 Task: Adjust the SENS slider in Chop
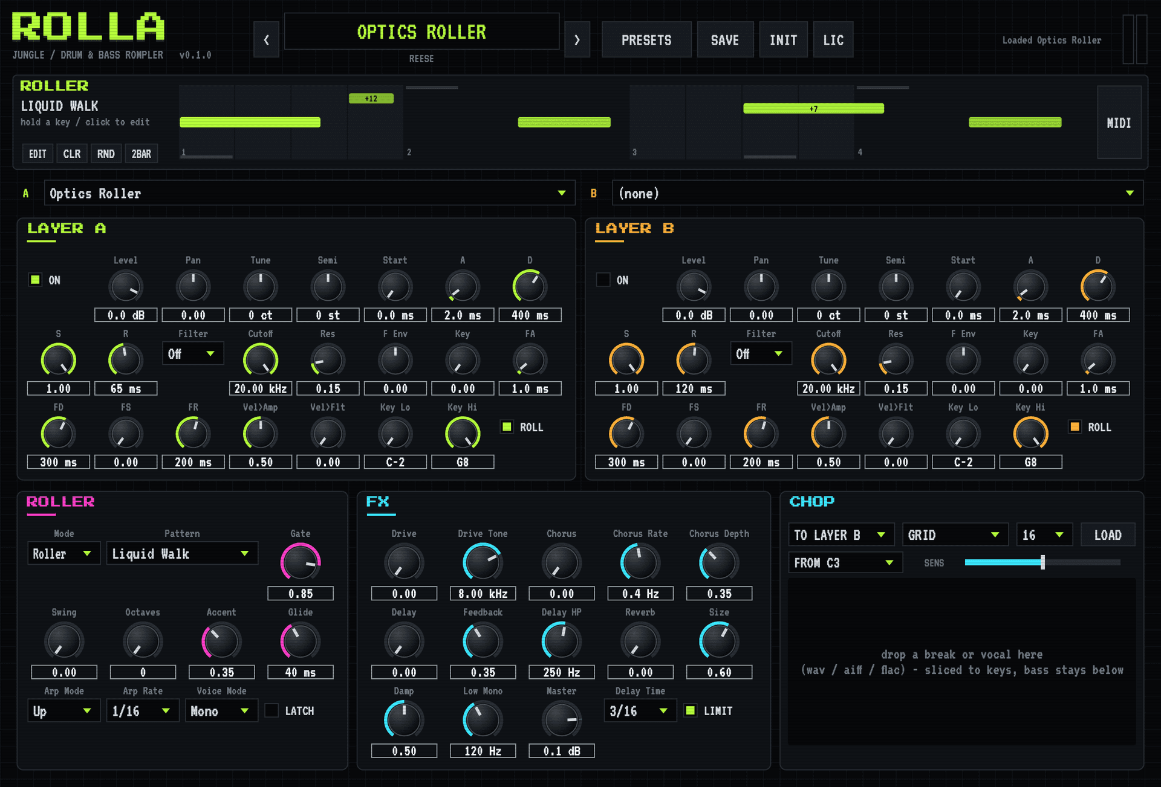pyautogui.click(x=1042, y=562)
